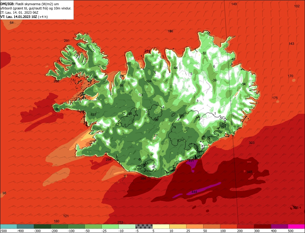Image resolution: width=305 pixels, height=233 pixels.
Task: Click the teal legend swatch between -400 and -300
Action: 26,226
